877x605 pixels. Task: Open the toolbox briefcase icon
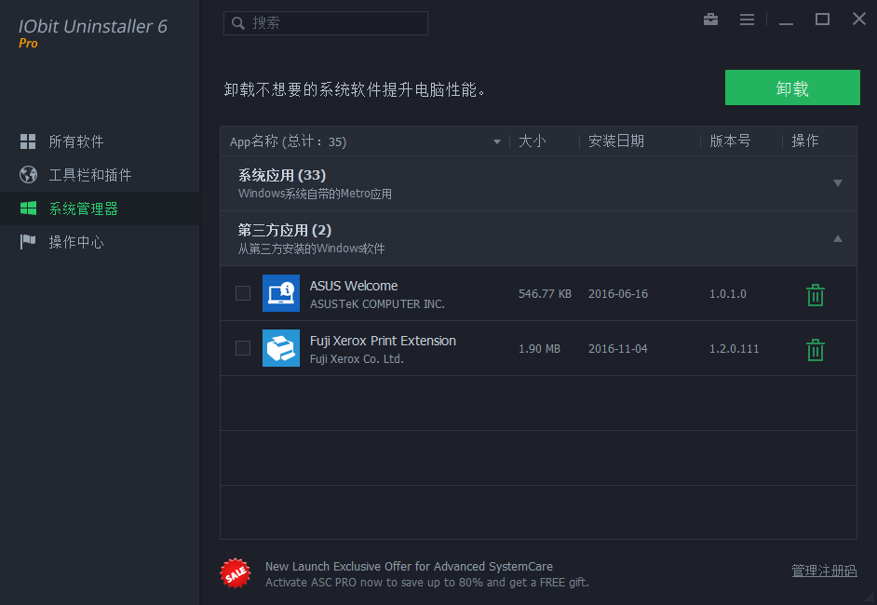coord(710,20)
